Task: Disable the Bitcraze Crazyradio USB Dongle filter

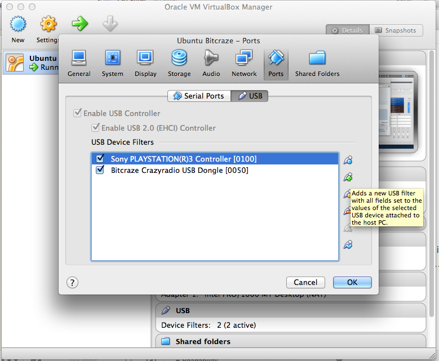Action: click(100, 170)
